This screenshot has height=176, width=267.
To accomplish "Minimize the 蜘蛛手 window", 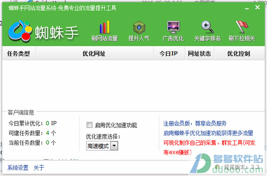I will tap(247, 8).
